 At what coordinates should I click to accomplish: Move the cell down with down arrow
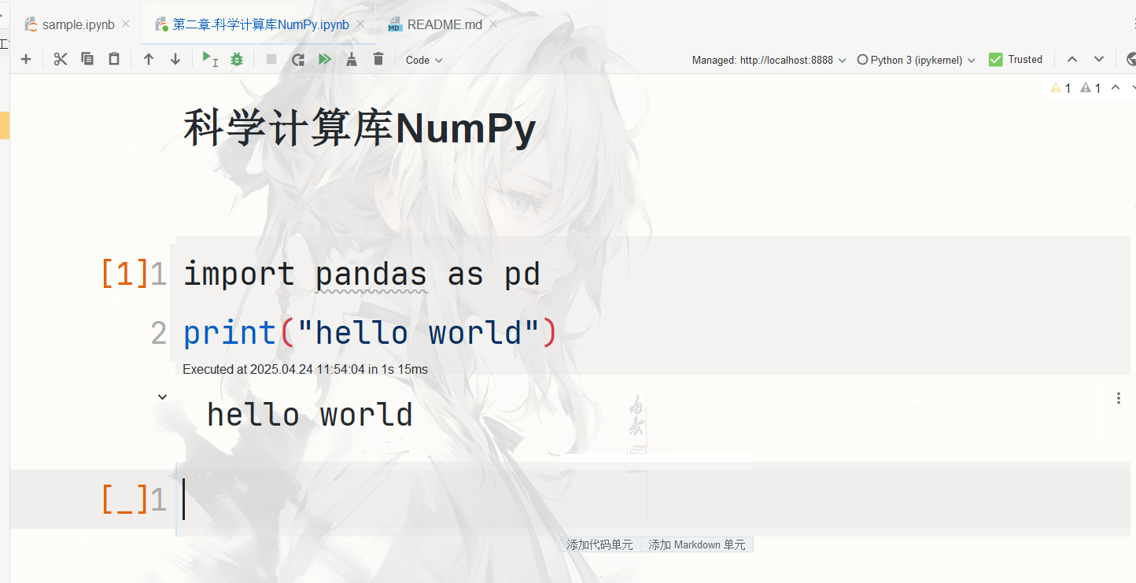tap(175, 59)
